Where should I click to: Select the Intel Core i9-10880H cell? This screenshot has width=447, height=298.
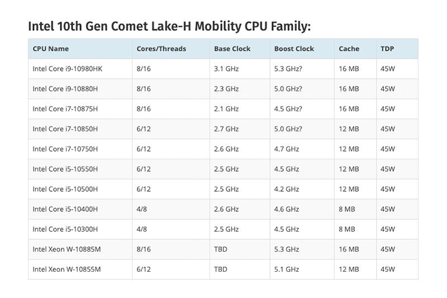(x=65, y=89)
